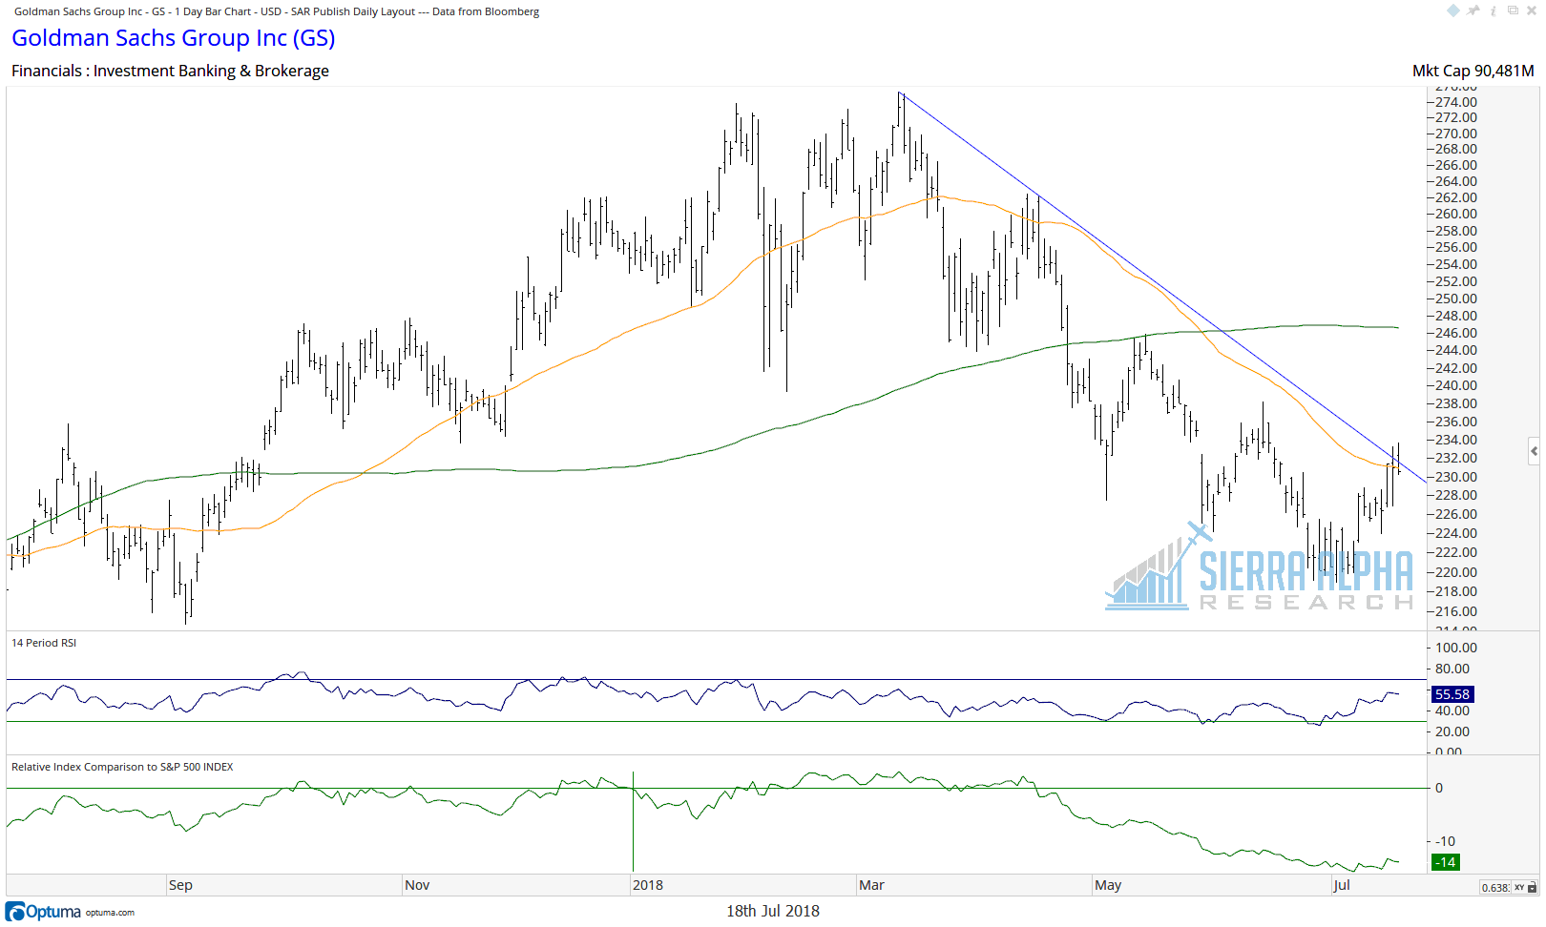Click the chart description header text at top
1546x927 pixels.
pyautogui.click(x=277, y=11)
